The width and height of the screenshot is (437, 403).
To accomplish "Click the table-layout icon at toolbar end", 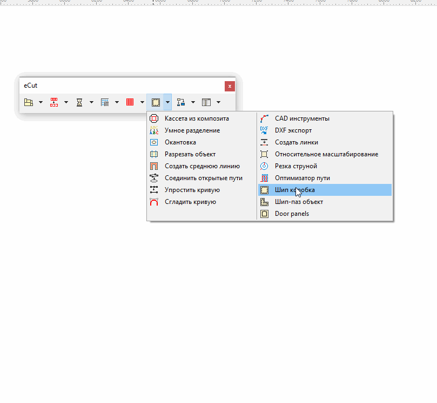I will [x=206, y=102].
